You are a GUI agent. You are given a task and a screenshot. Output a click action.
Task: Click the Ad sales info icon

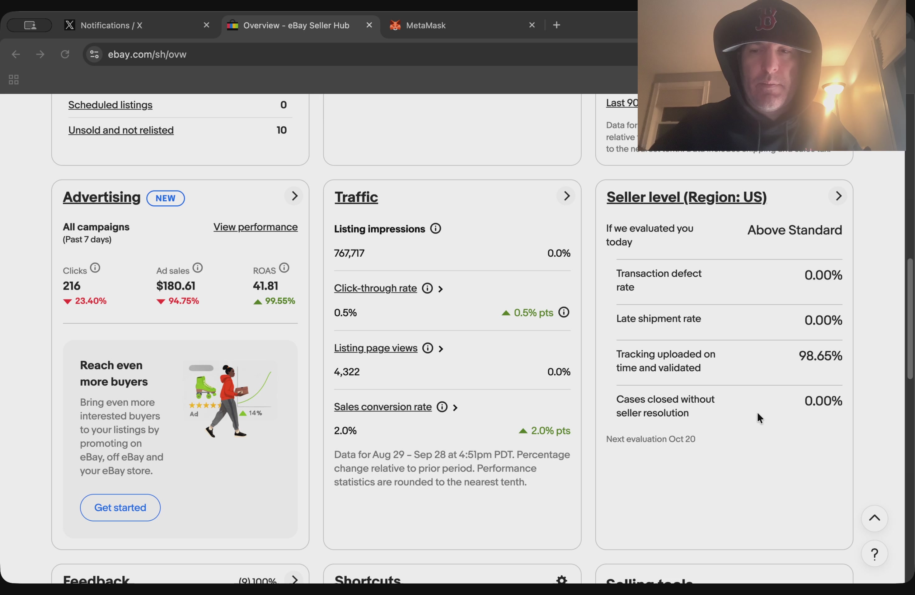tap(198, 268)
